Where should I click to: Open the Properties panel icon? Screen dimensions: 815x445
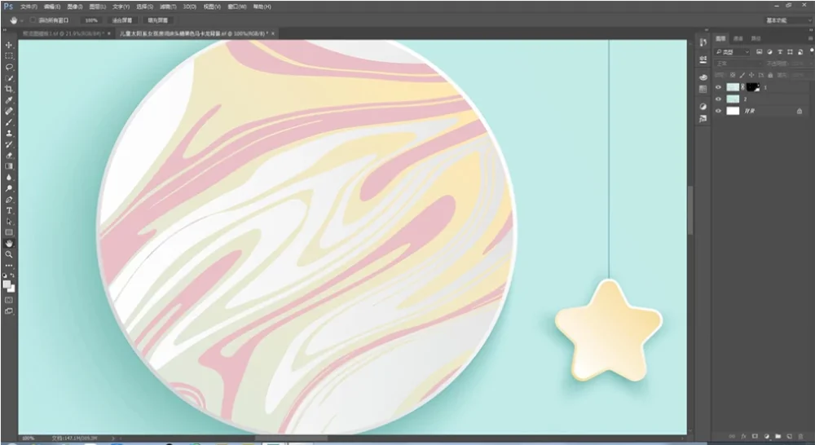tap(703, 59)
